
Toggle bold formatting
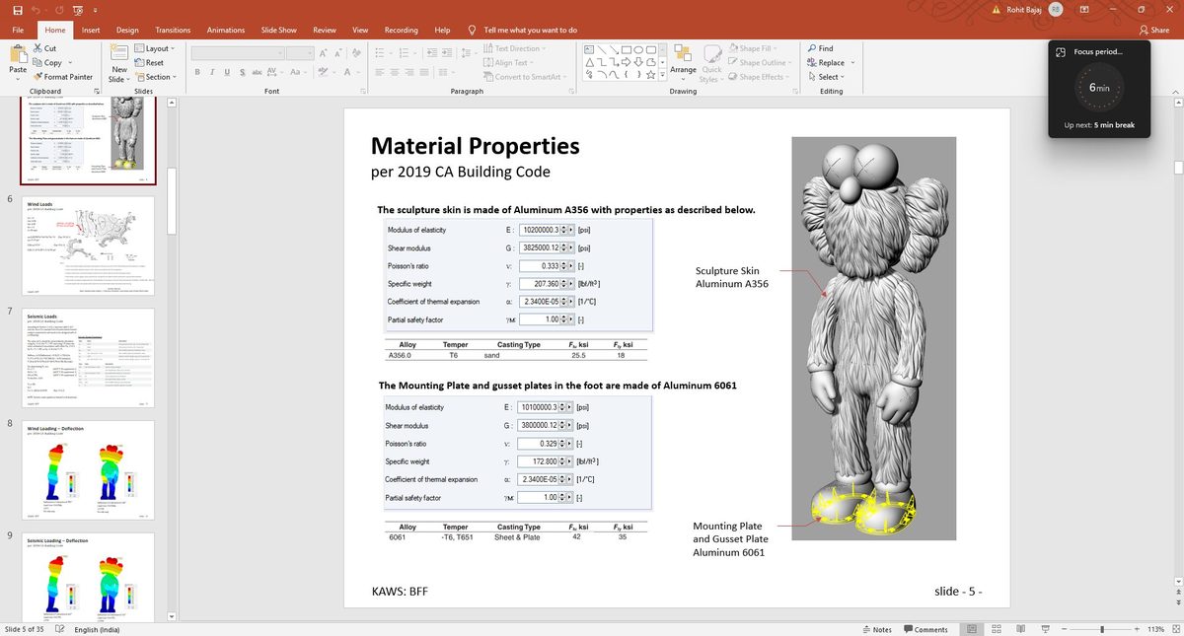(x=196, y=72)
